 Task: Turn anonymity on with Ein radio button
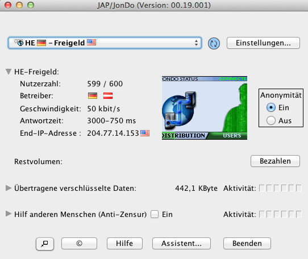[271, 107]
